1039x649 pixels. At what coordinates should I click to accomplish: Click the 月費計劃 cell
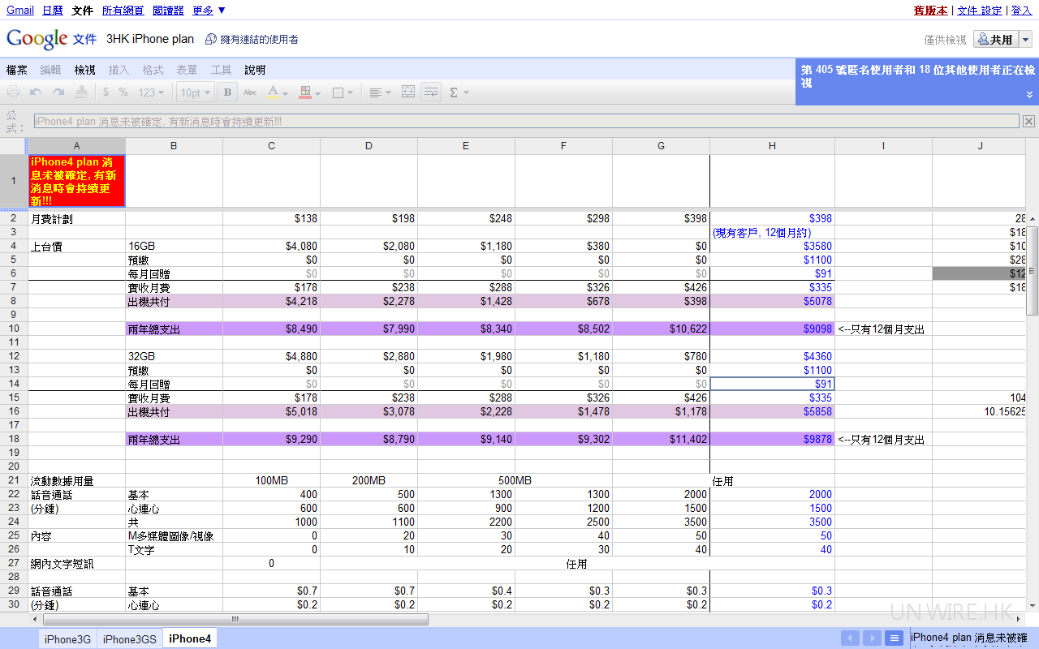point(76,218)
